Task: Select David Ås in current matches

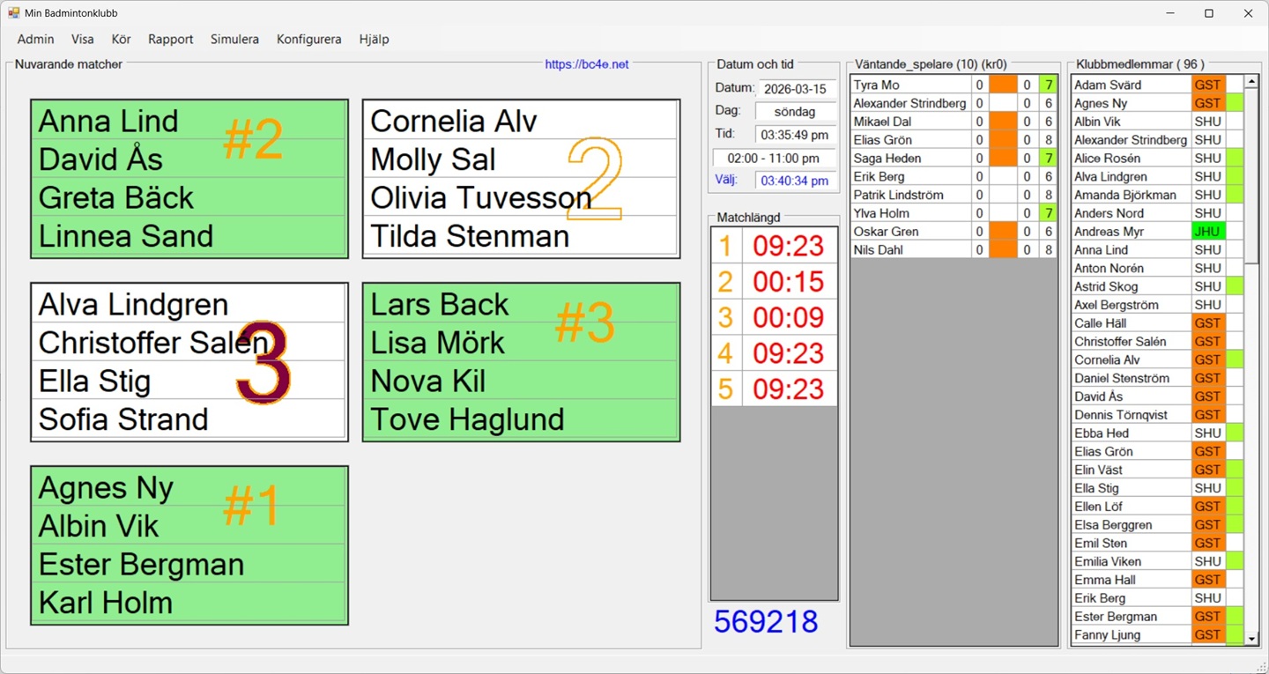Action: pos(189,159)
